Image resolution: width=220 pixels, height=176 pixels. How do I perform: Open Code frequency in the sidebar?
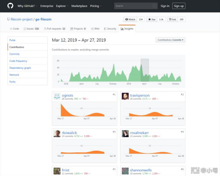(x=28, y=61)
